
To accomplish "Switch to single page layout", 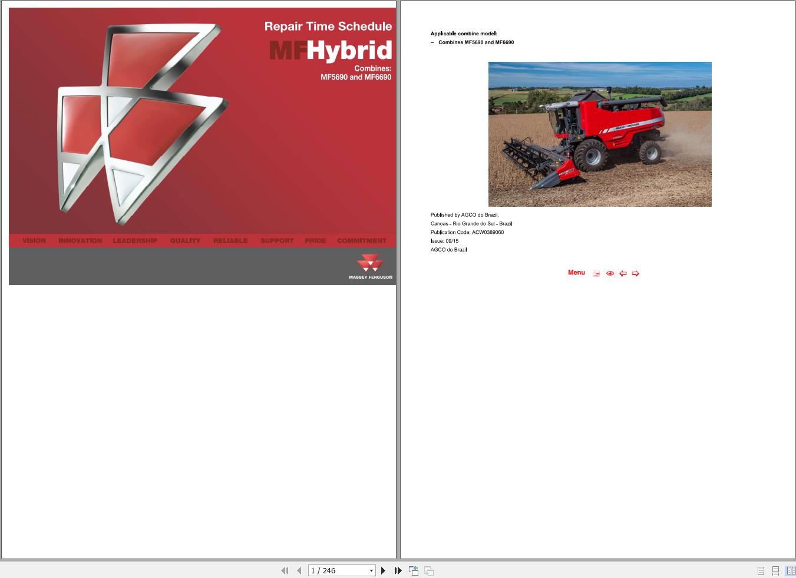I will pos(761,570).
